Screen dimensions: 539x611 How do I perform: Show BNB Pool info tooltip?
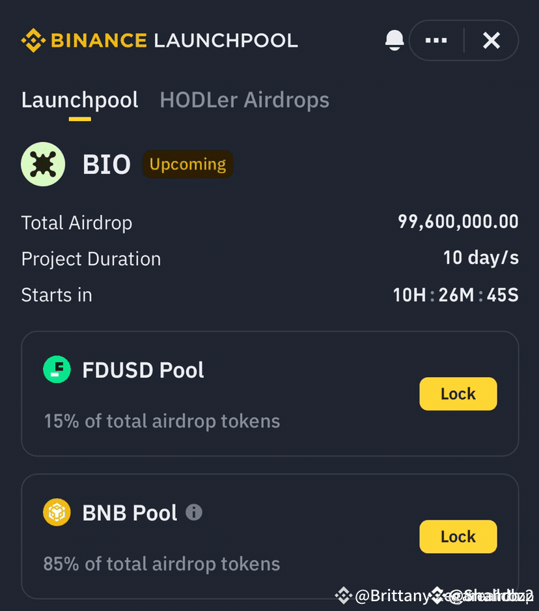(194, 512)
